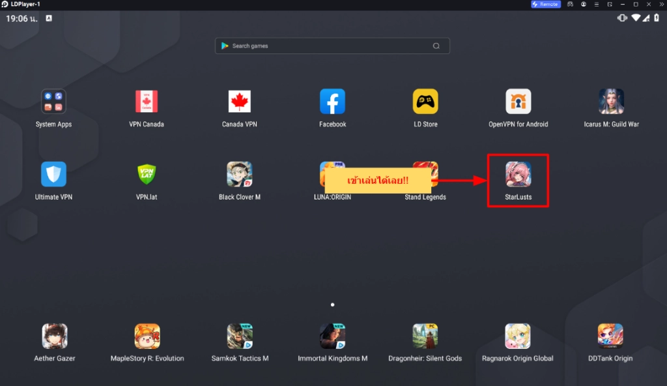Launch MapleStory R: Evolution
This screenshot has height=386, width=667.
pyautogui.click(x=147, y=336)
